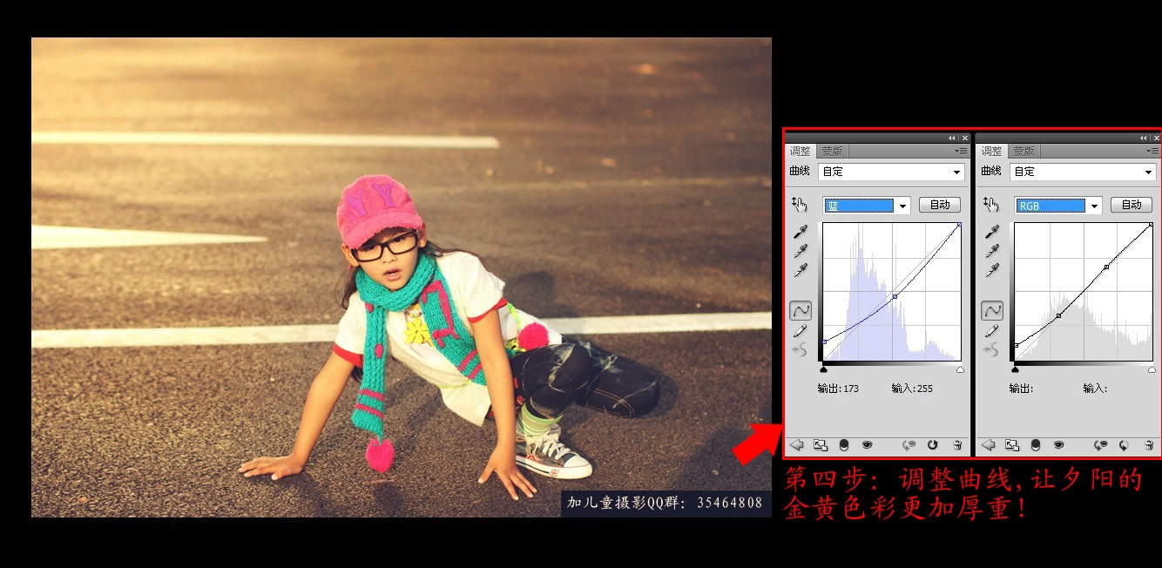Reset adjustment to defaults in blue panel
The height and width of the screenshot is (568, 1162).
(933, 445)
